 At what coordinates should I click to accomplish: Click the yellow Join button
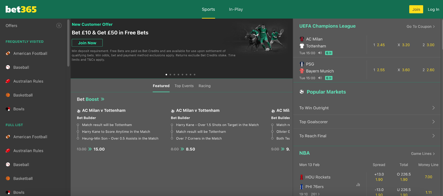coord(416,9)
